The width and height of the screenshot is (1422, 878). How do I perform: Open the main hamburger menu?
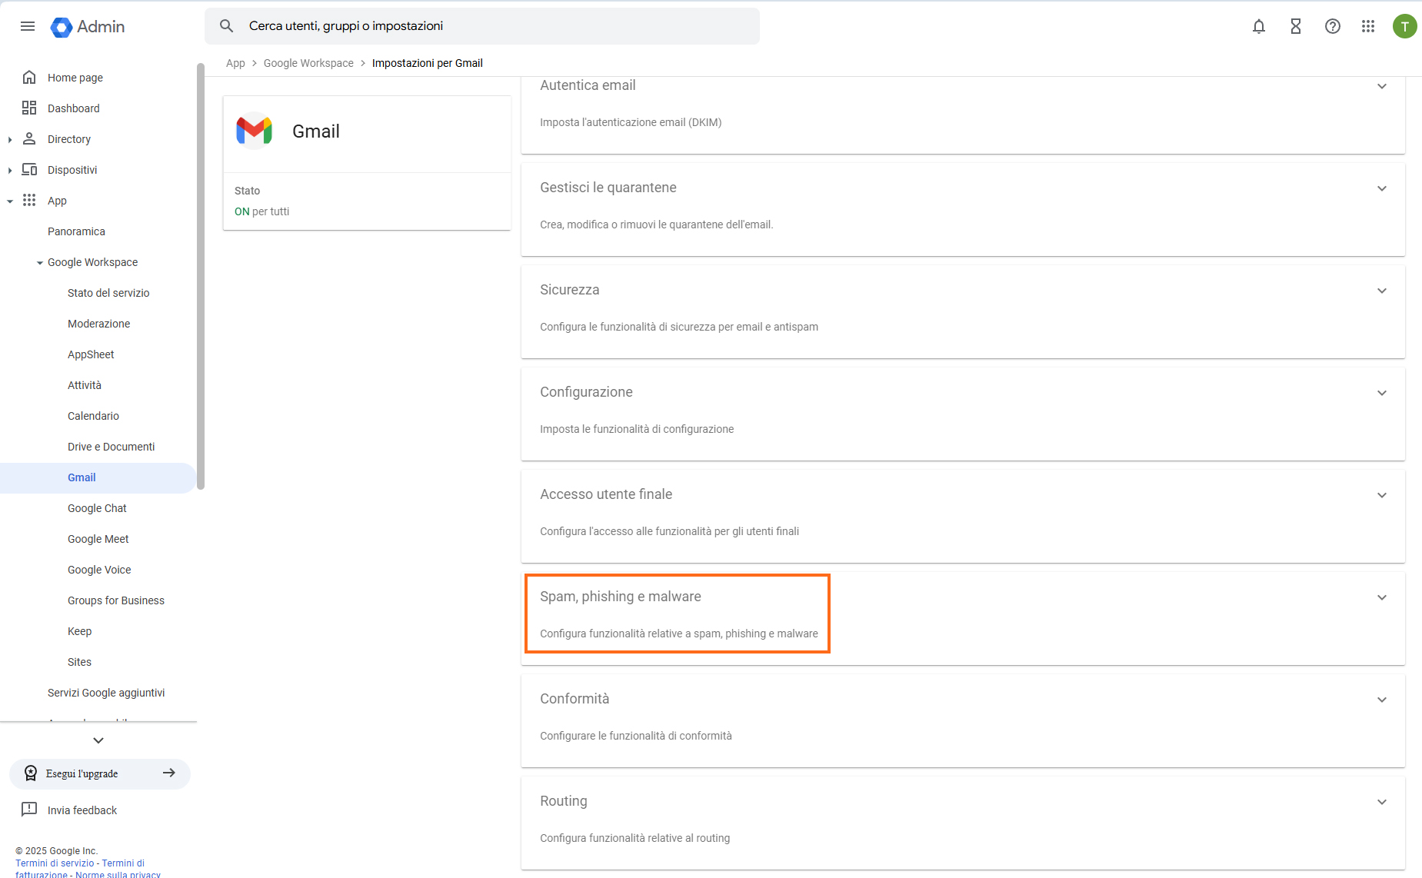click(x=28, y=26)
